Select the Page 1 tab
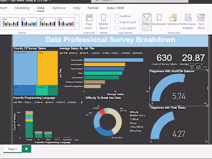212x159 pixels. click(12, 149)
